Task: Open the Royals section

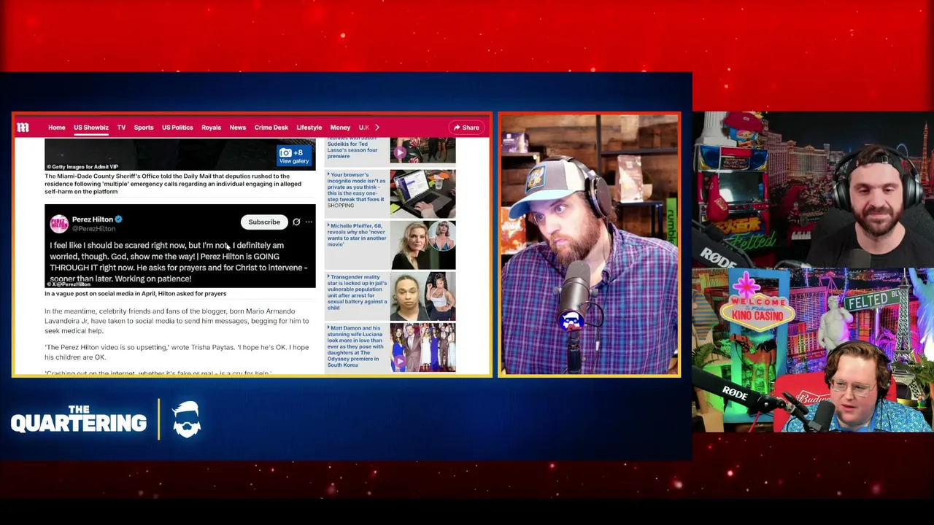Action: (211, 128)
